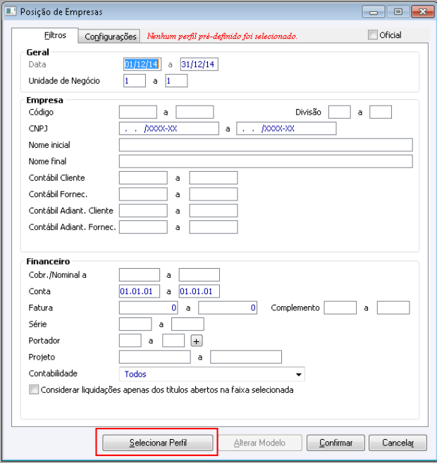Click the final Código field

pyautogui.click(x=195, y=112)
